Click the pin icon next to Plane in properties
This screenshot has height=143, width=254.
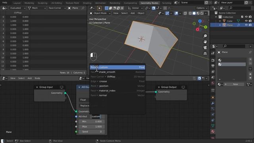tap(250, 52)
